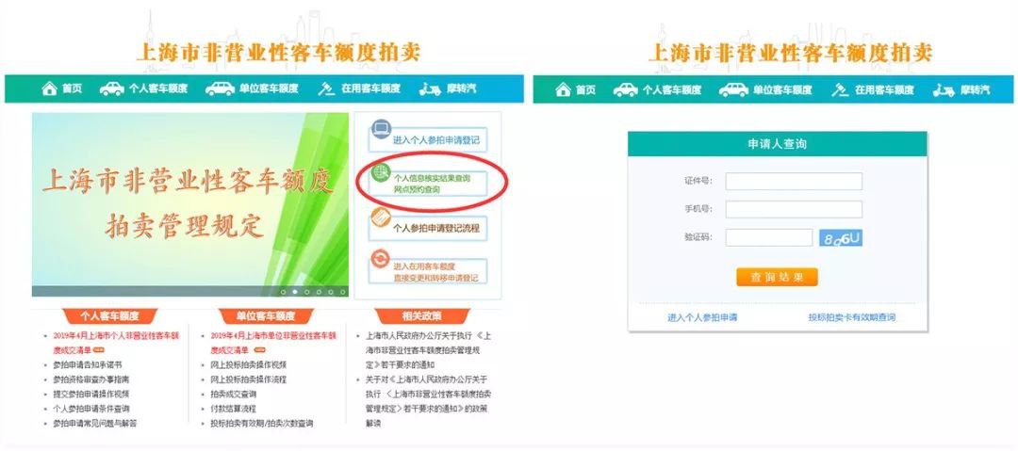The width and height of the screenshot is (1018, 451).
Task: Click the orange icon for 个人参拍申请登记流程
Action: pyautogui.click(x=381, y=217)
